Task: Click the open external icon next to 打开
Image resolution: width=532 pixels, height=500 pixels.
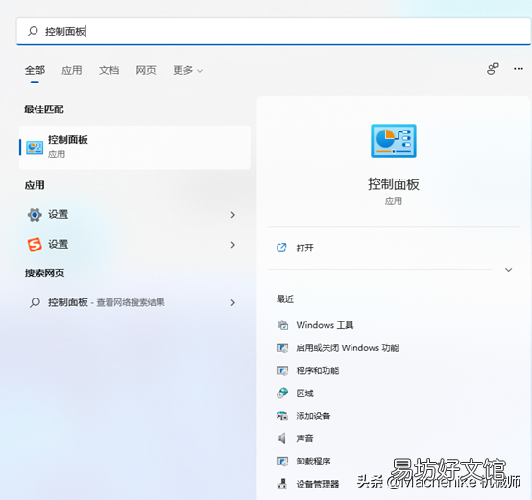Action: pyautogui.click(x=281, y=248)
